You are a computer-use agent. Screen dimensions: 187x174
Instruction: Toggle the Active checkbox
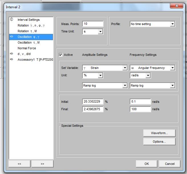(x=61, y=55)
